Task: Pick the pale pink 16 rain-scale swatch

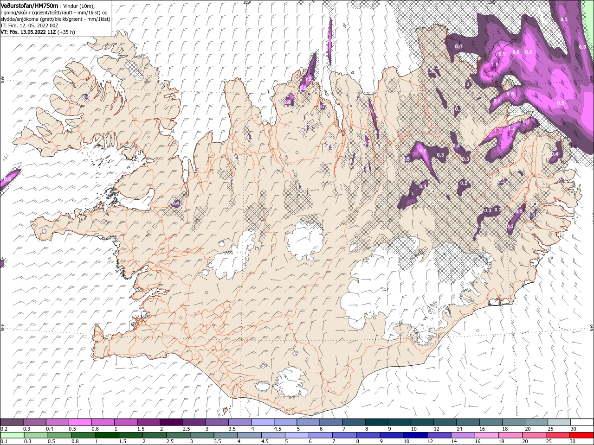Action: click(x=486, y=435)
